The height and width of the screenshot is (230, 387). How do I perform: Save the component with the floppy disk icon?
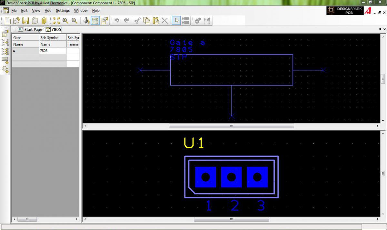25,21
